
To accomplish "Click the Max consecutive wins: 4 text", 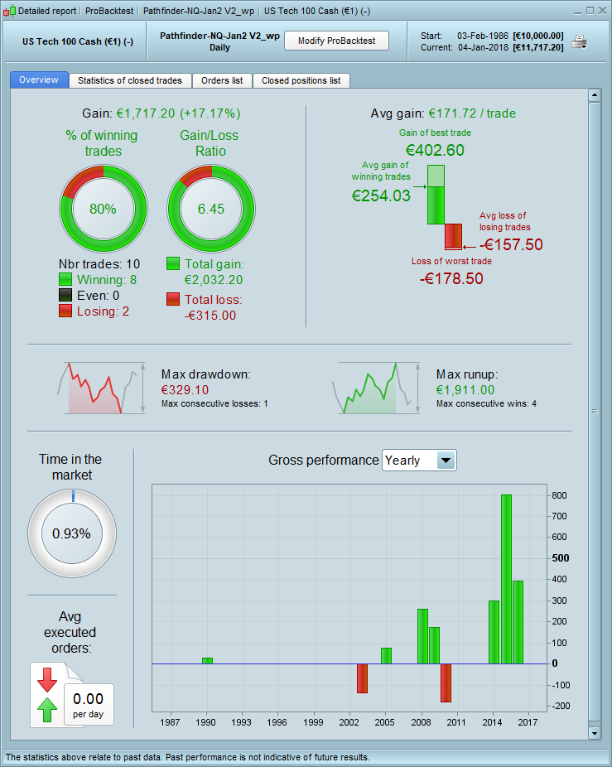I will coord(486,403).
